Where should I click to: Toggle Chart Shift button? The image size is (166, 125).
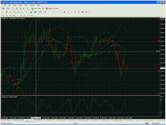point(26,12)
